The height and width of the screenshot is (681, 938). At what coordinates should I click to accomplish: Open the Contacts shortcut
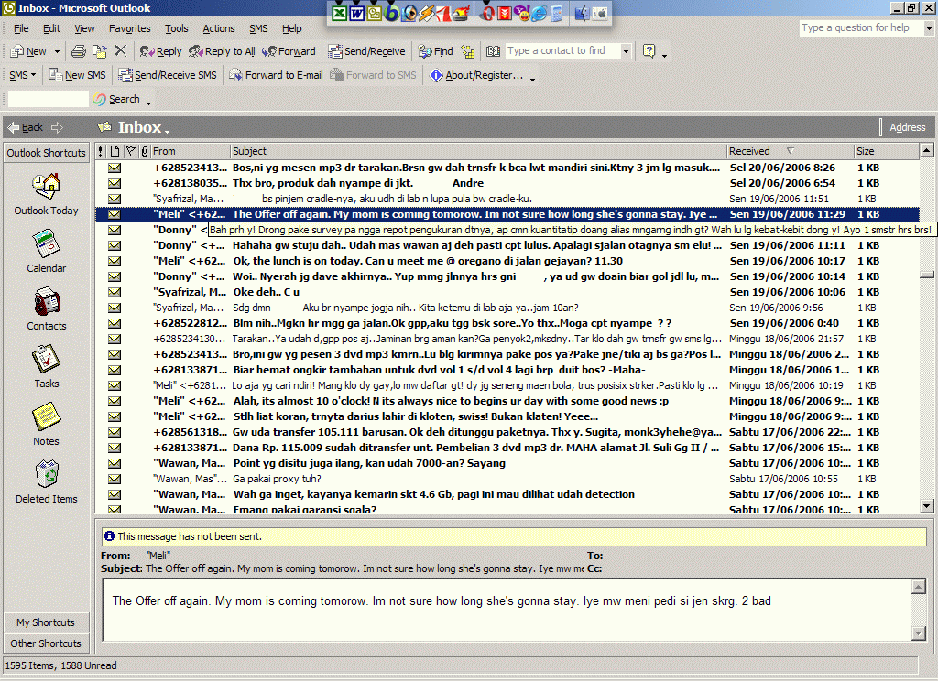pos(46,309)
